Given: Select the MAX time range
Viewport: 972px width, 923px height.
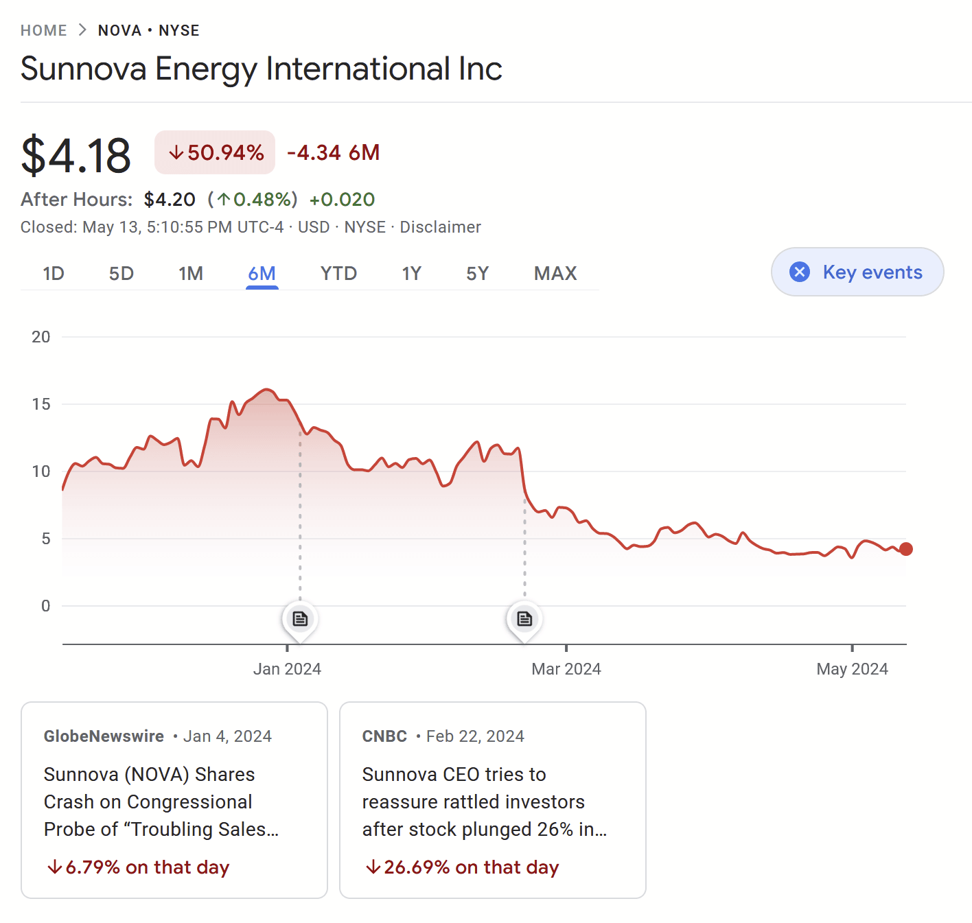Looking at the screenshot, I should (x=555, y=274).
